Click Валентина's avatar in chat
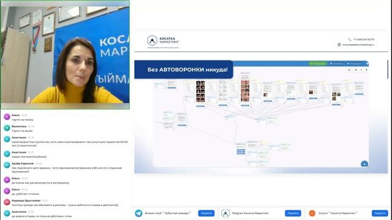The height and width of the screenshot is (220, 392). [x=7, y=128]
